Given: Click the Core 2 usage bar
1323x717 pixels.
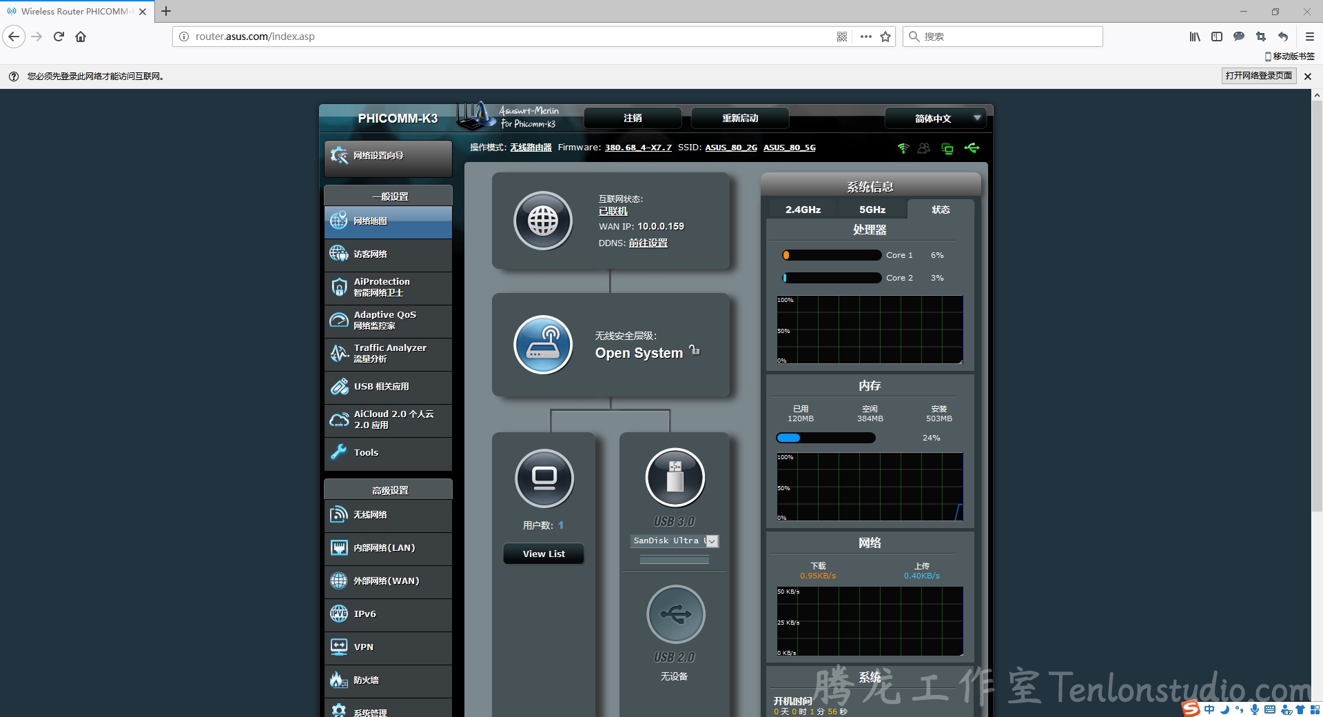Looking at the screenshot, I should click(x=832, y=278).
